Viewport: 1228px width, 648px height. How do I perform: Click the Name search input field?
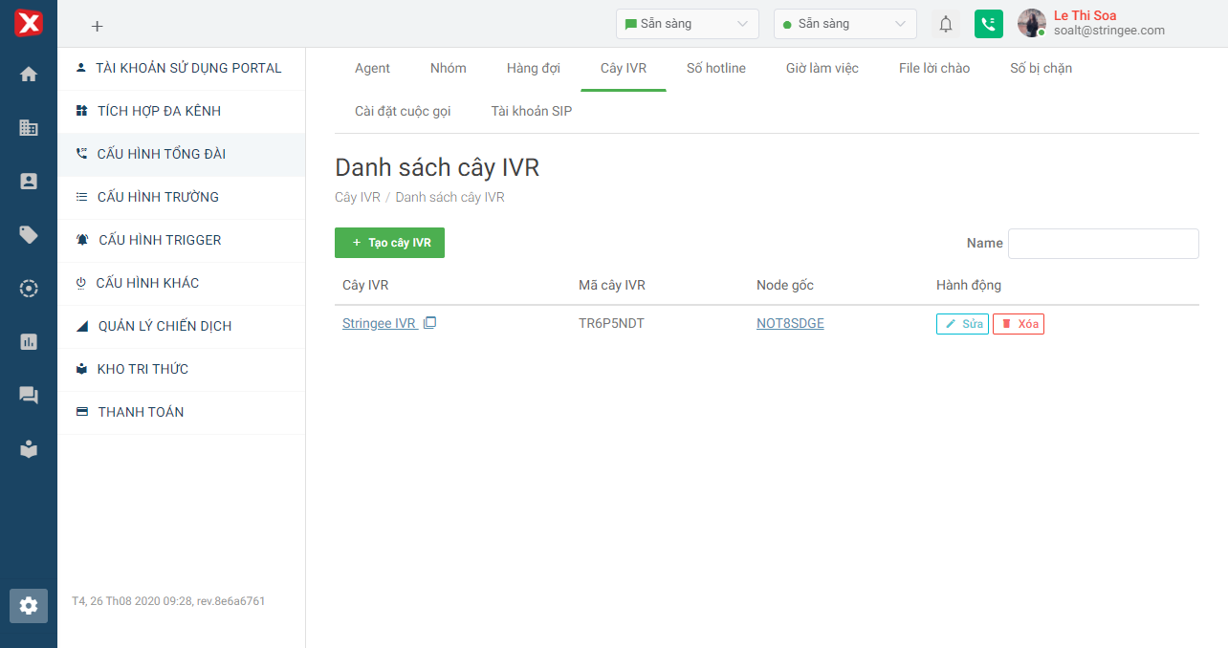[1103, 244]
